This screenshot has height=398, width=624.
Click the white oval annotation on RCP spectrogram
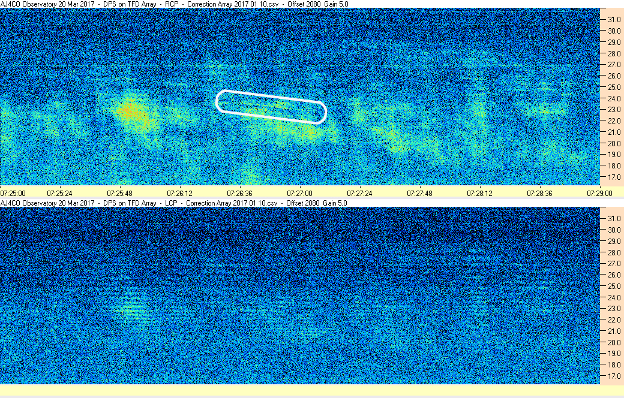coord(271,107)
